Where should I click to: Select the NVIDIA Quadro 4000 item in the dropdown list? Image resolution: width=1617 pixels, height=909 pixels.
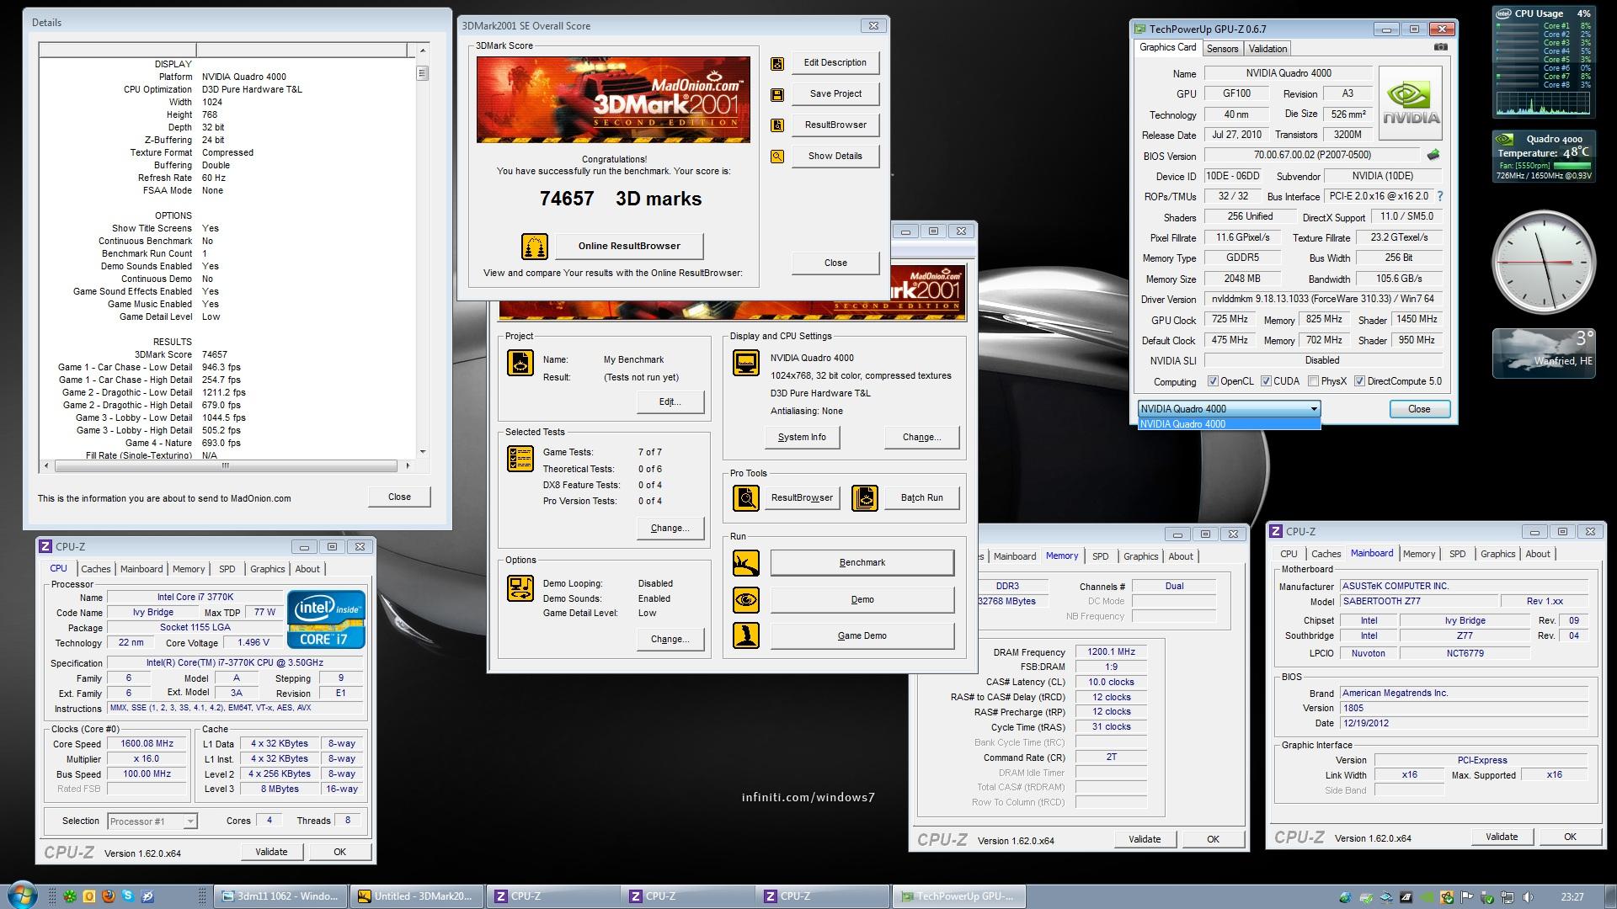[1229, 424]
